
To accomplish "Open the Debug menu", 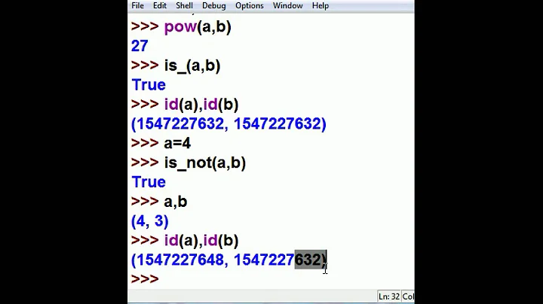I will [213, 6].
